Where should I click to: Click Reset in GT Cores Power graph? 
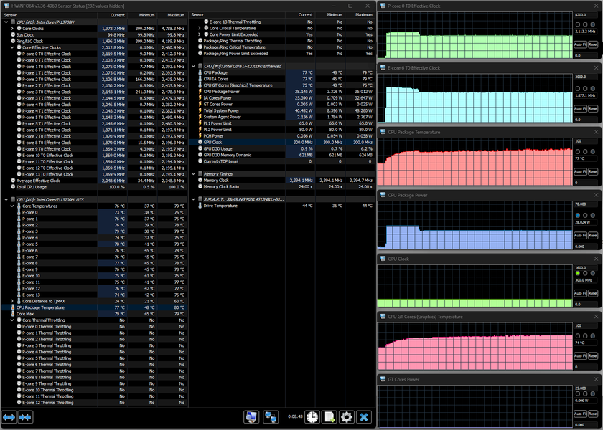coord(593,414)
